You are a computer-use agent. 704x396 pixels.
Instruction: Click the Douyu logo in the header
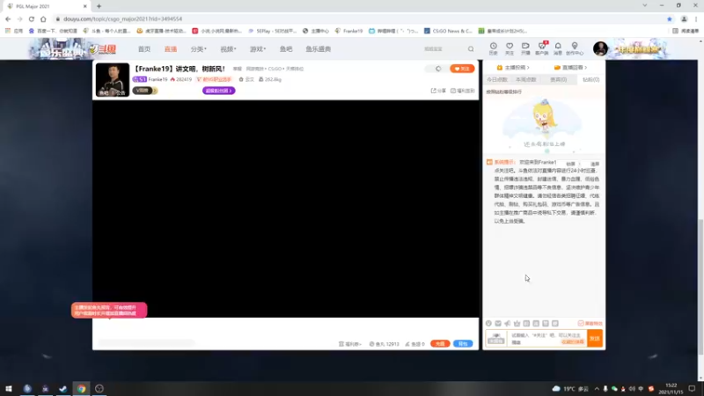tap(102, 48)
